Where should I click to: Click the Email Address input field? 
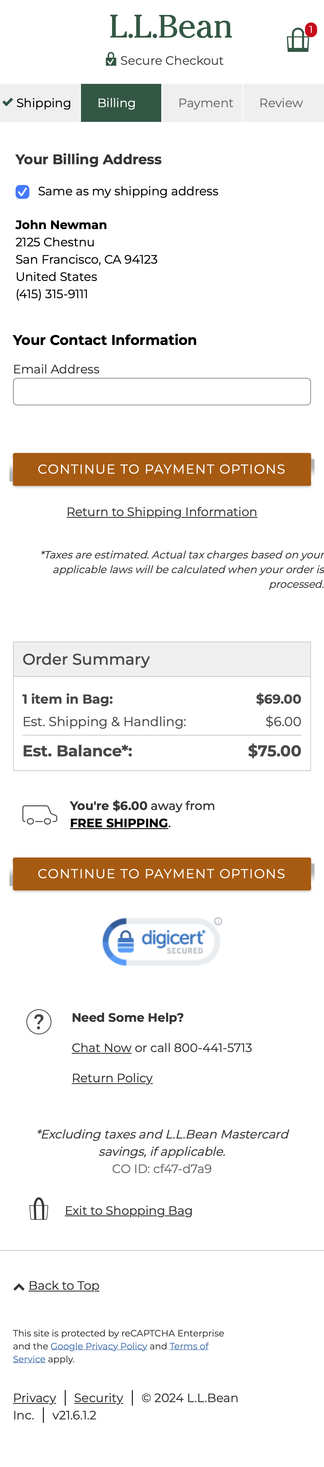161,391
